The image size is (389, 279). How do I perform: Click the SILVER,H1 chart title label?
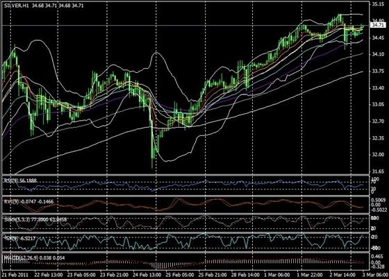(x=16, y=6)
